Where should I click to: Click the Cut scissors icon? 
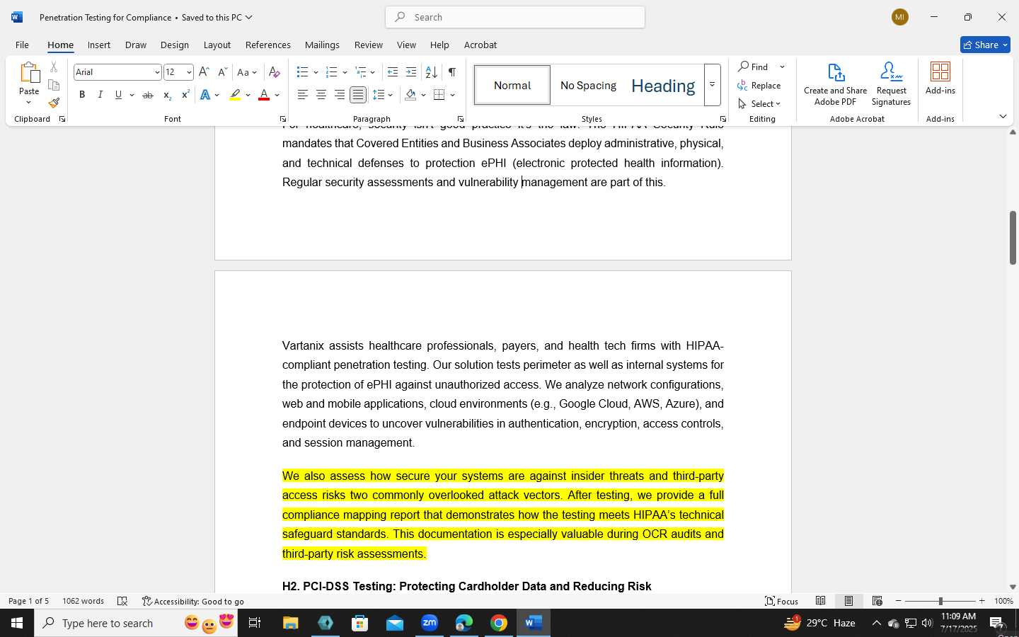(54, 67)
